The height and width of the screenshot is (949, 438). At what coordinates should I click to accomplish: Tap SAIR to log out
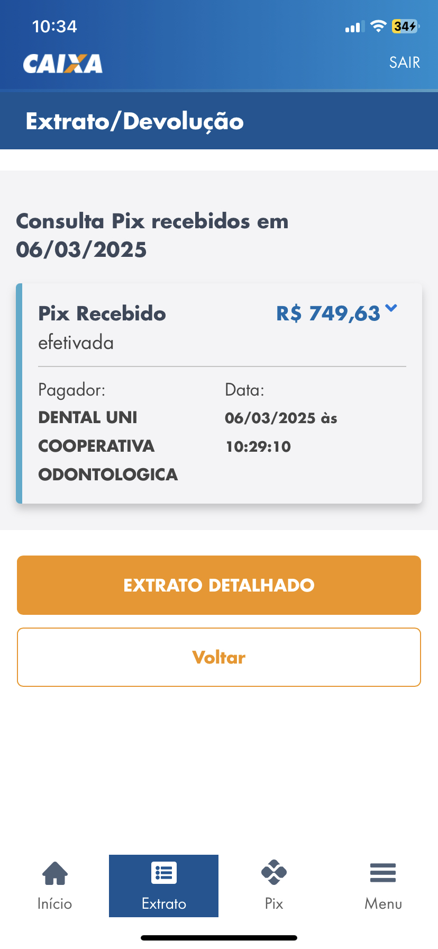pos(405,62)
